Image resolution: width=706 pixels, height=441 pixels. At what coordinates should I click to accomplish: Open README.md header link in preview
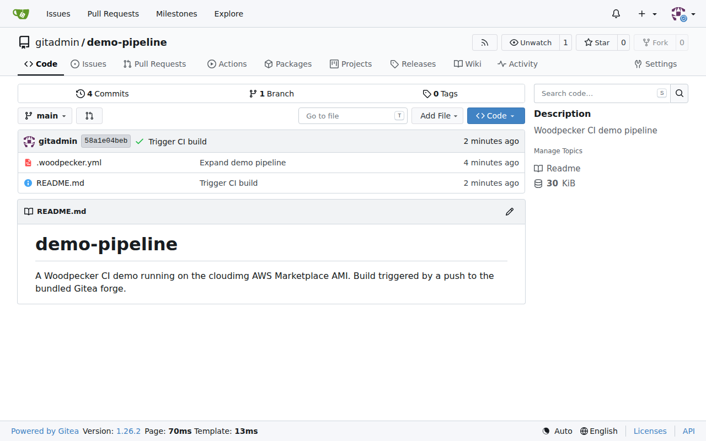click(61, 212)
